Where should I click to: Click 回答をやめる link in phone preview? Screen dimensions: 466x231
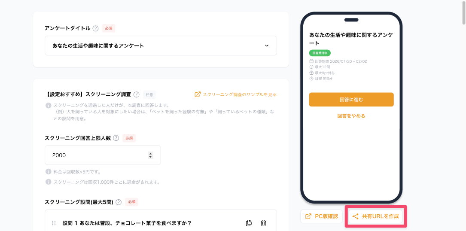pyautogui.click(x=351, y=116)
